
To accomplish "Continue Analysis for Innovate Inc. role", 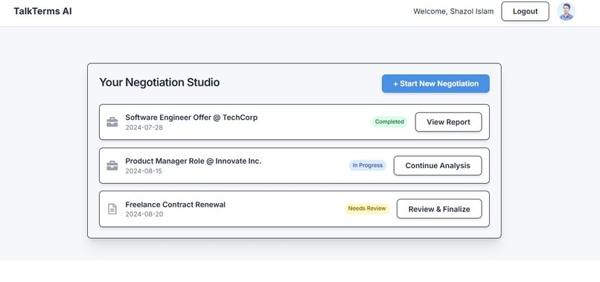I will (438, 166).
